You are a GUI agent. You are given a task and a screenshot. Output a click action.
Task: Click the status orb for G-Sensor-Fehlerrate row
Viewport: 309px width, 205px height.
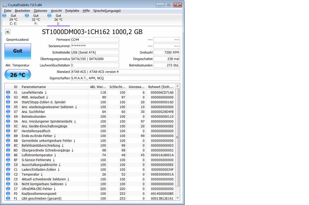[8, 160]
